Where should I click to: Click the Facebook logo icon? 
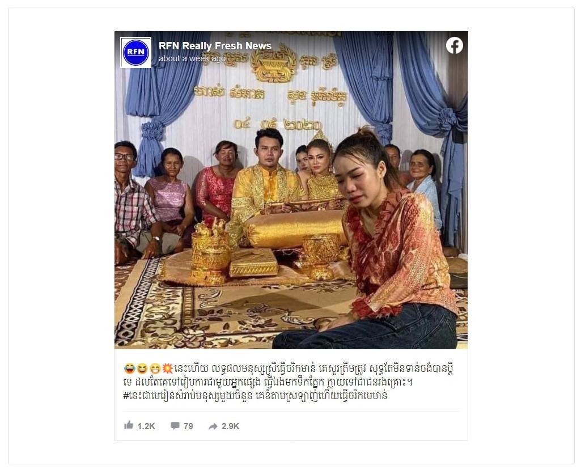pyautogui.click(x=454, y=45)
